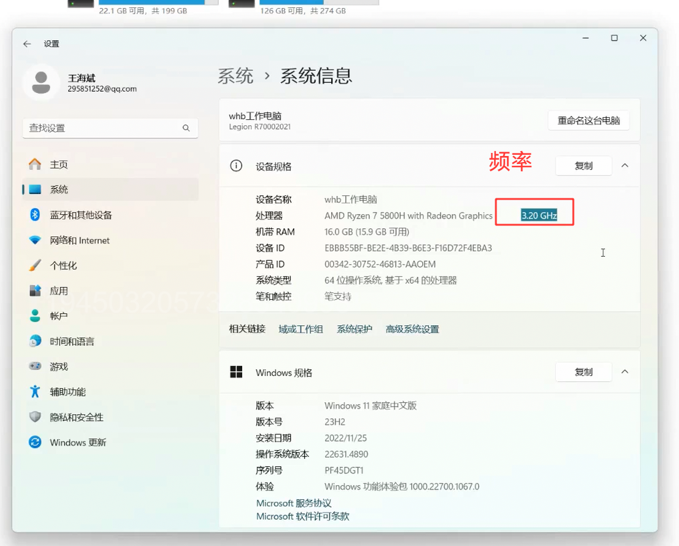Click the user avatar icon for 王海斌
This screenshot has height=546, width=679.
pyautogui.click(x=41, y=82)
